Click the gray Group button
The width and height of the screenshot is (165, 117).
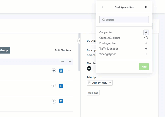(5, 50)
